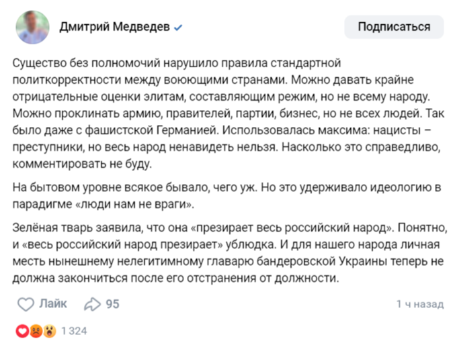Viewport: 455px width, 345px height.
Task: Click the phrase комментировать не буду
Action: click(83, 162)
